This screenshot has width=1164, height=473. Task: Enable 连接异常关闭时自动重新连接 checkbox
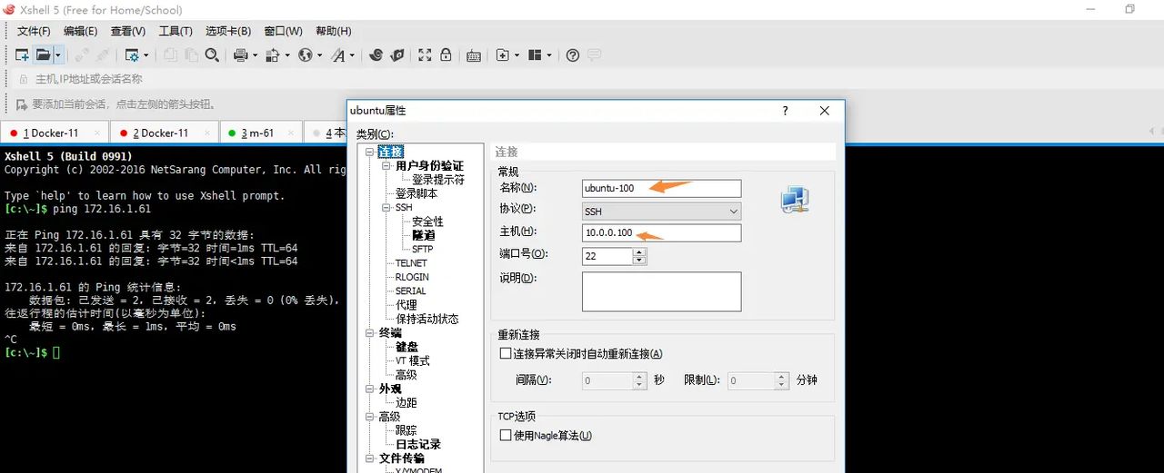tap(506, 353)
